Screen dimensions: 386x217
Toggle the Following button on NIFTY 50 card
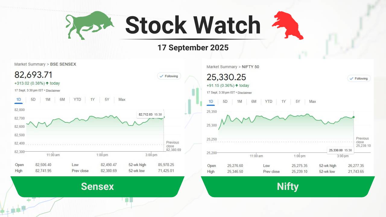click(x=359, y=78)
